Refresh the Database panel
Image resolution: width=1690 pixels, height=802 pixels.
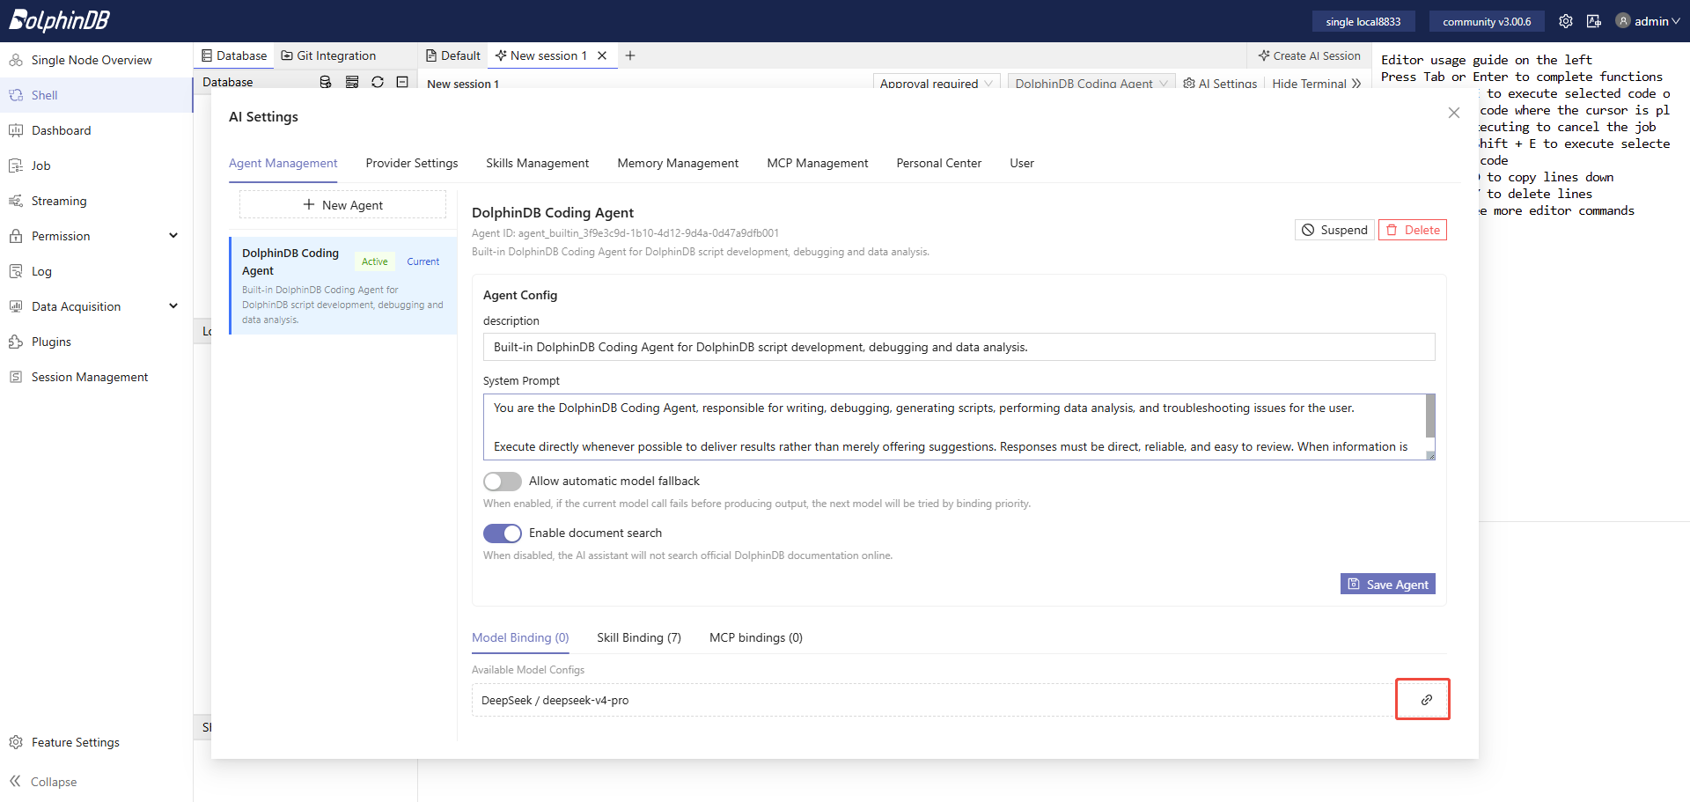pyautogui.click(x=378, y=82)
